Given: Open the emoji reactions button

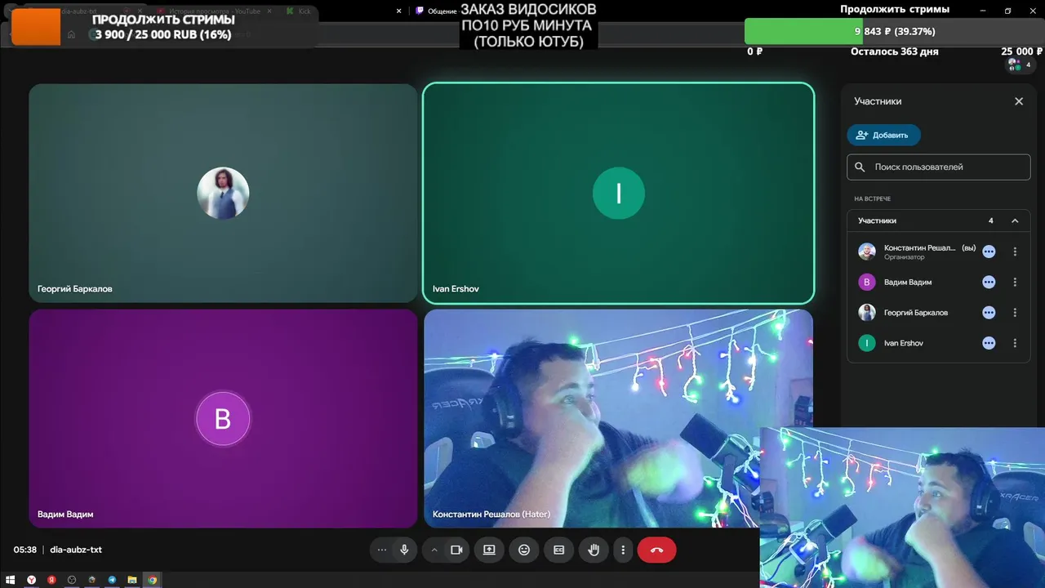Looking at the screenshot, I should [524, 550].
